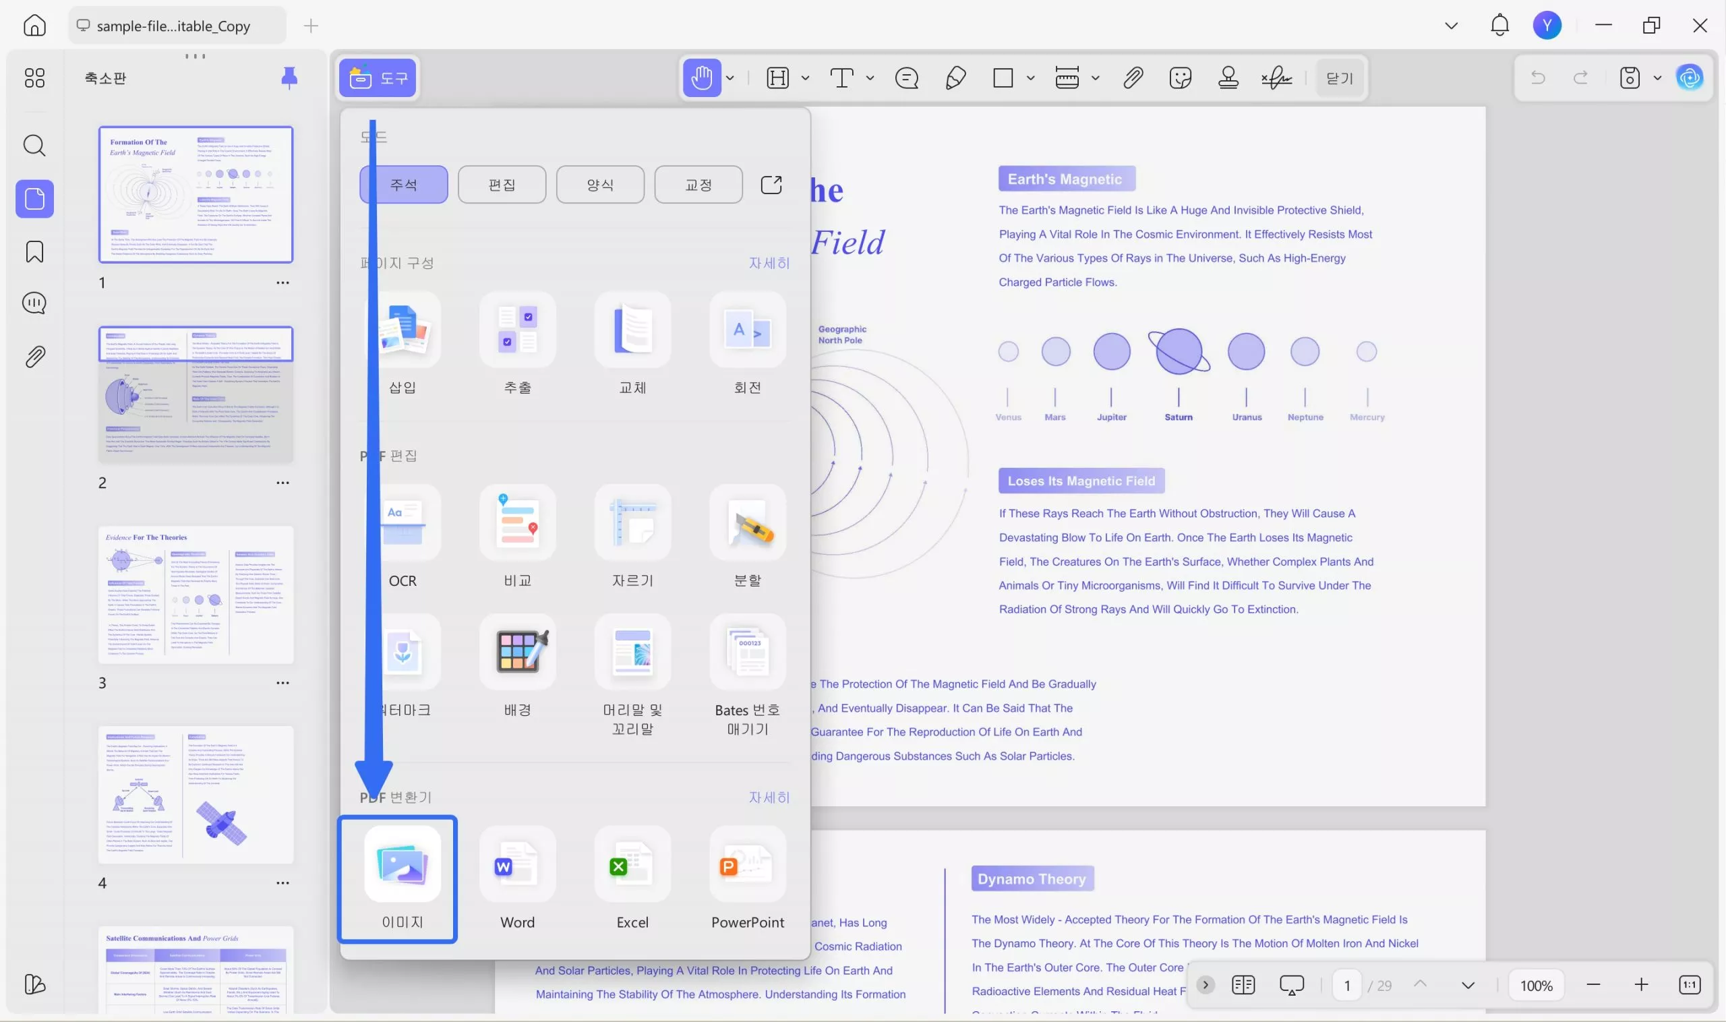Select page 3 thumbnail
This screenshot has width=1726, height=1022.
coord(196,595)
